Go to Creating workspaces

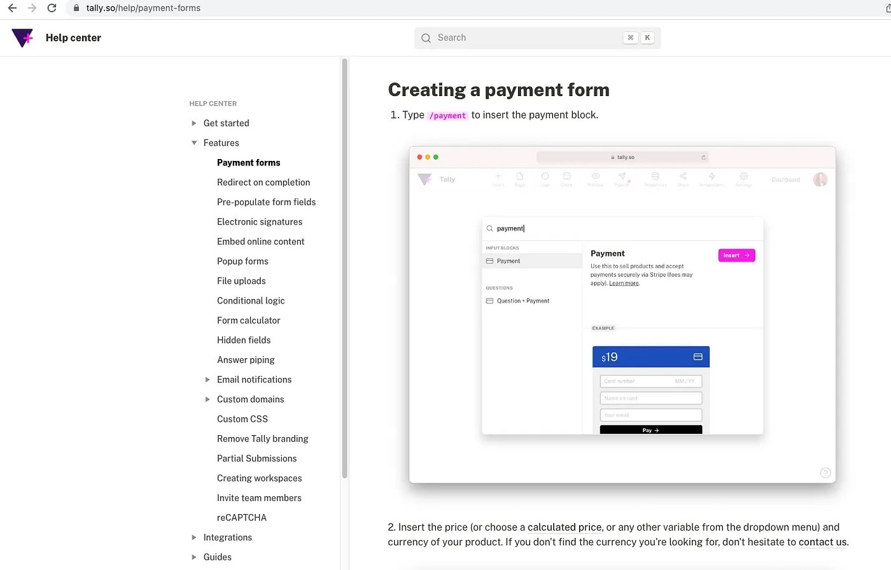click(x=259, y=478)
